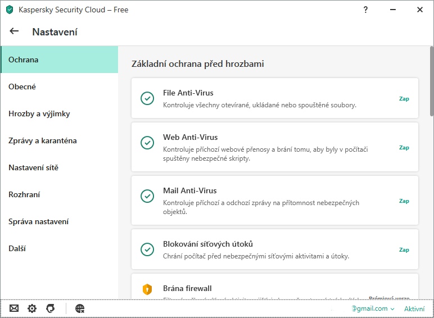Screen dimensions: 434x318
Task: Open Hrozby a výjimky section
Action: point(39,113)
